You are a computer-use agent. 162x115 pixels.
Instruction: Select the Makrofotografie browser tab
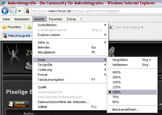17,36
